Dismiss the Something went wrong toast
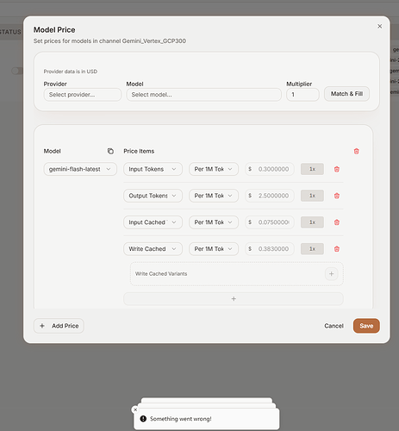The width and height of the screenshot is (399, 431). click(135, 409)
